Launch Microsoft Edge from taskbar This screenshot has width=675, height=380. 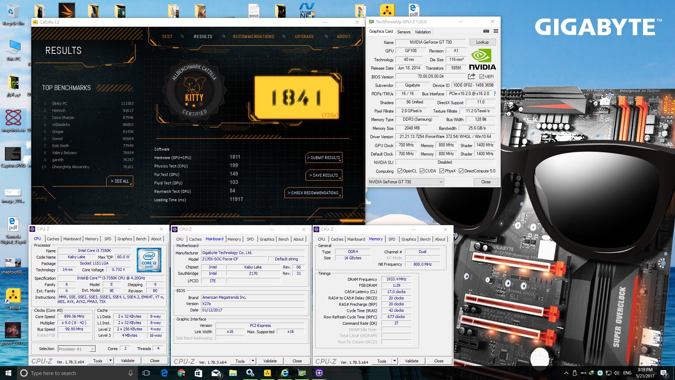(164, 373)
